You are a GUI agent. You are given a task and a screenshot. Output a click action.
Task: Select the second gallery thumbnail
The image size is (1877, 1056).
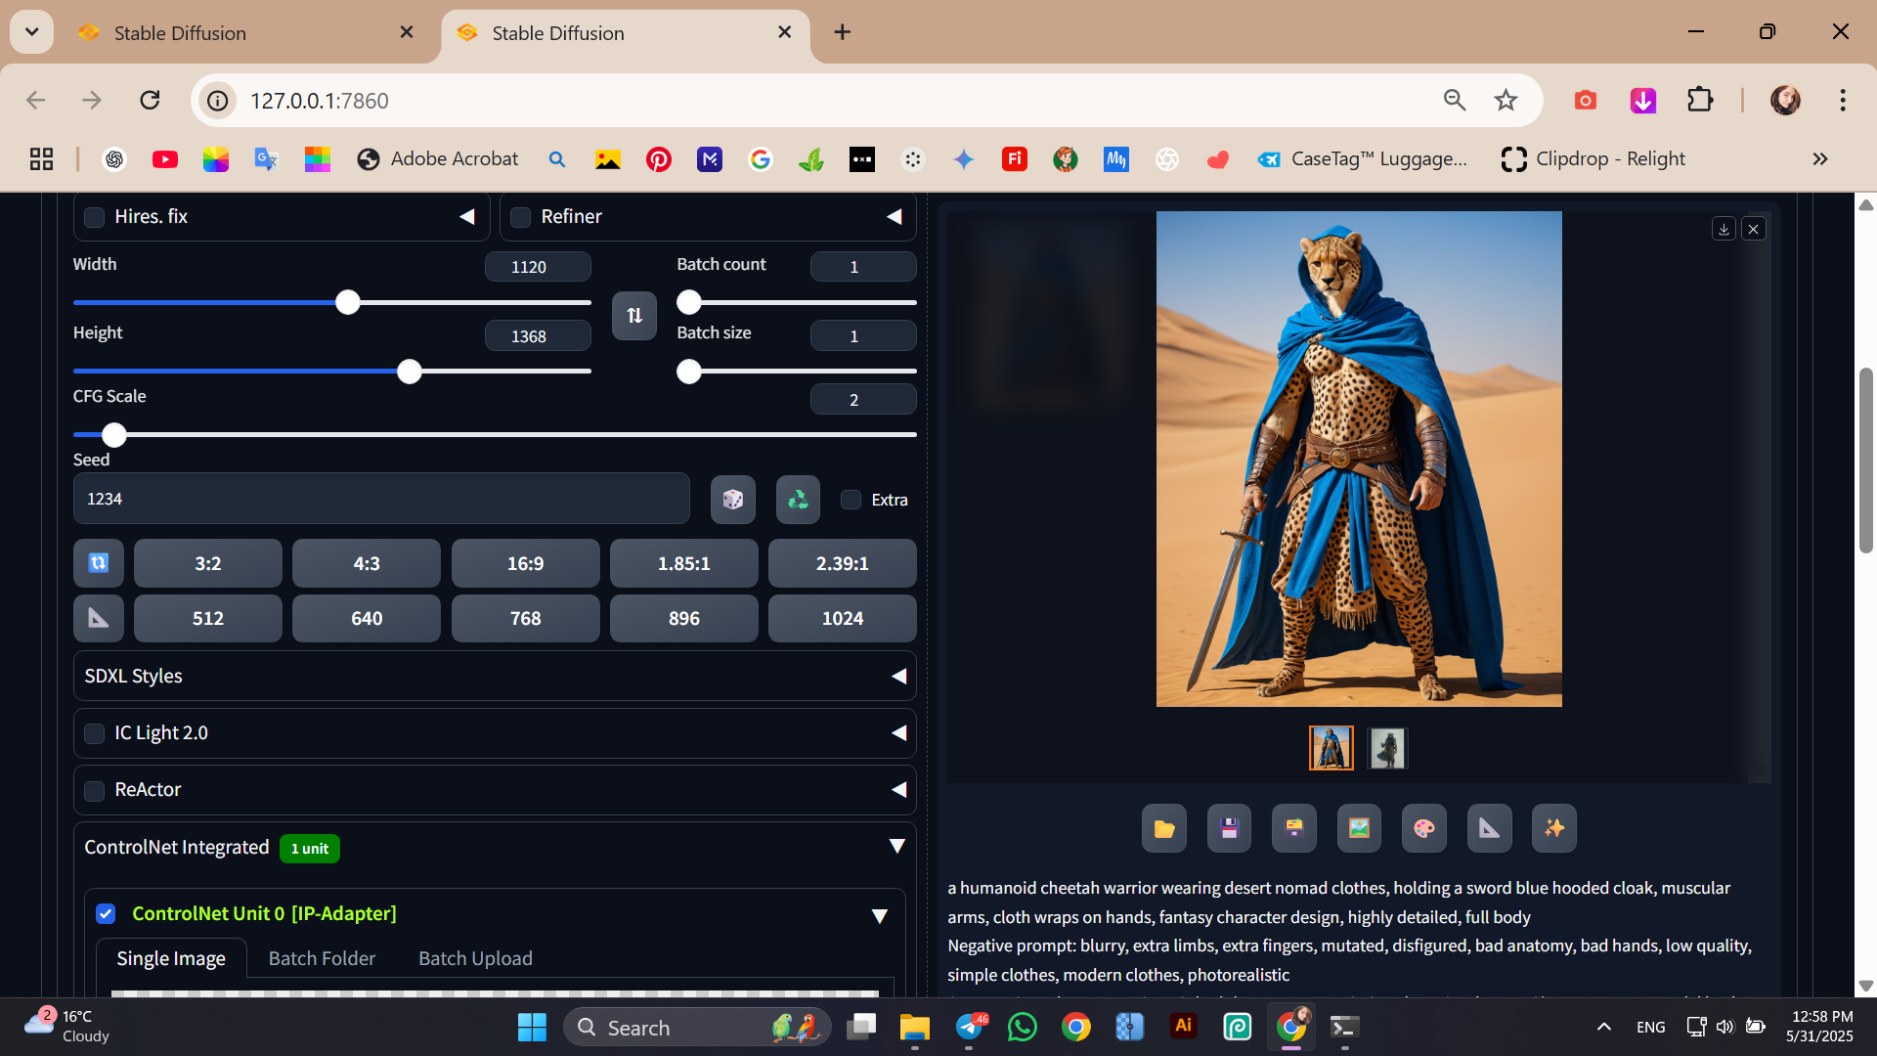click(x=1386, y=748)
